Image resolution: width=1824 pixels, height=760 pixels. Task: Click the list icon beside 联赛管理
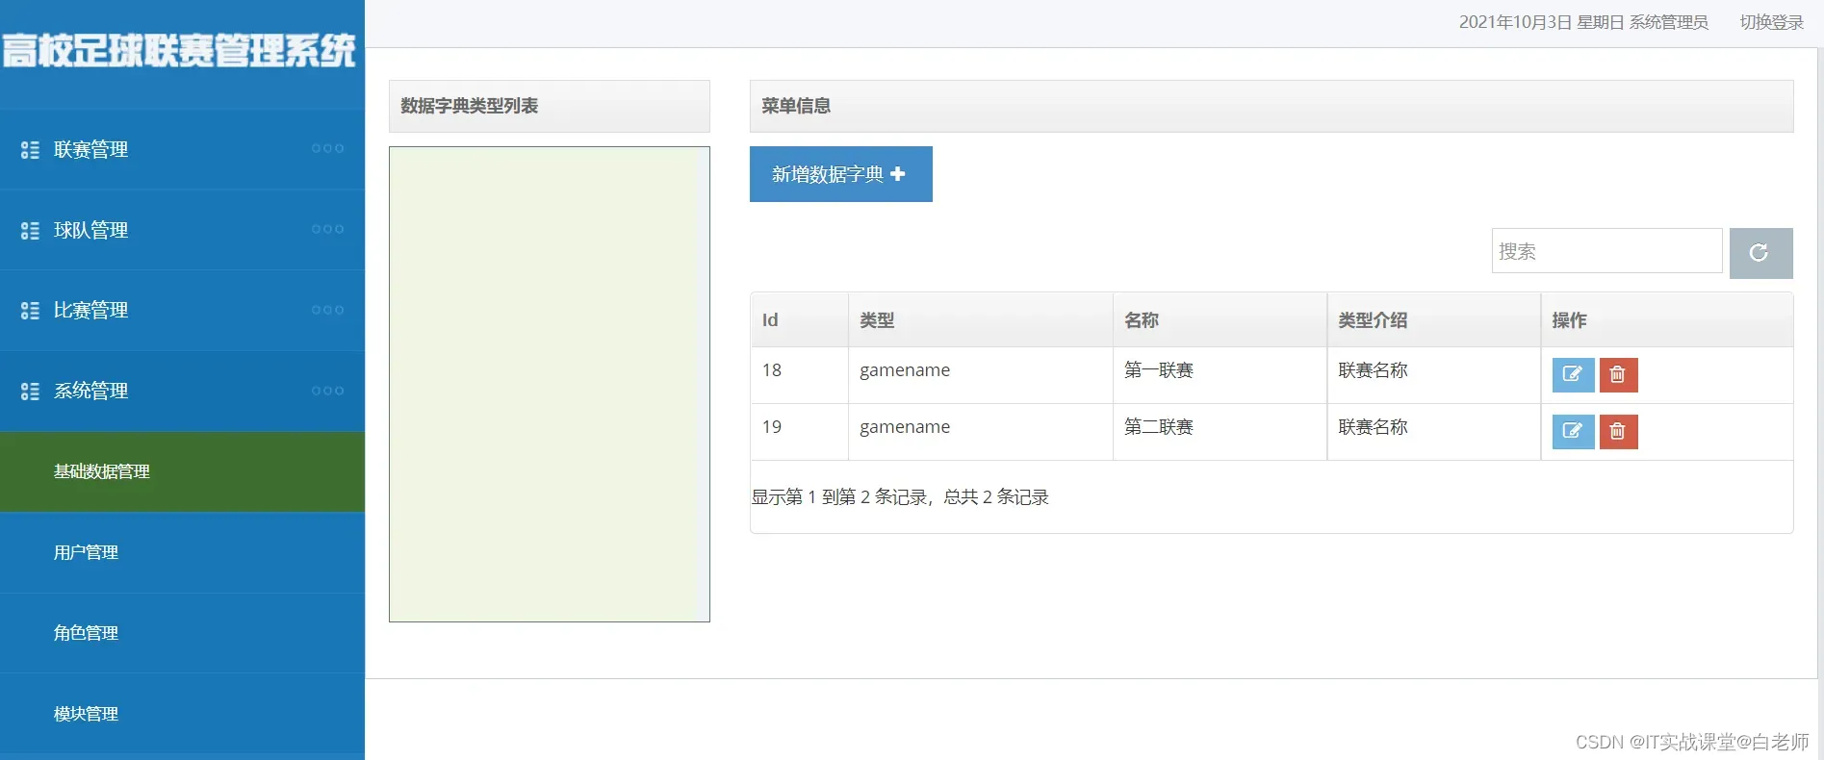pos(30,150)
